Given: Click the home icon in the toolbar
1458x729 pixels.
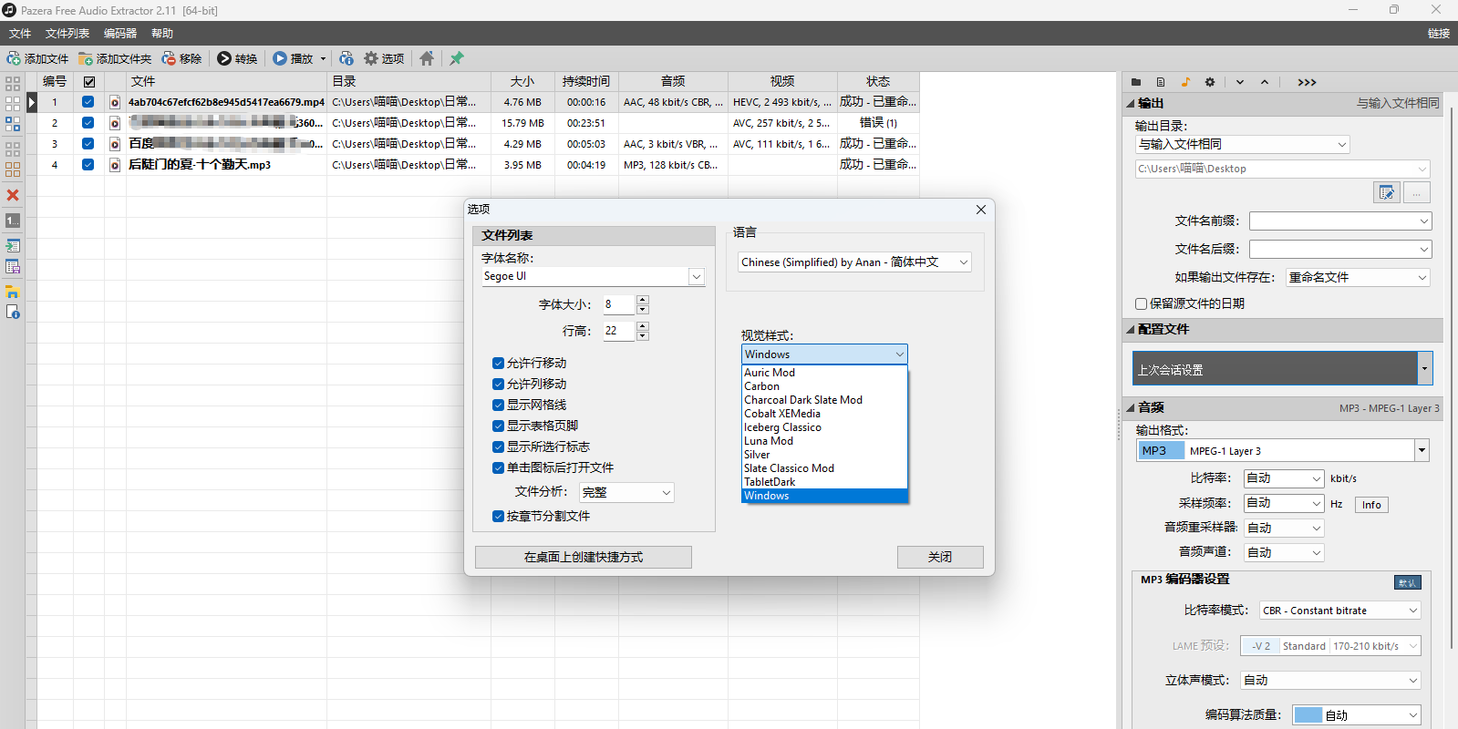Looking at the screenshot, I should (427, 58).
